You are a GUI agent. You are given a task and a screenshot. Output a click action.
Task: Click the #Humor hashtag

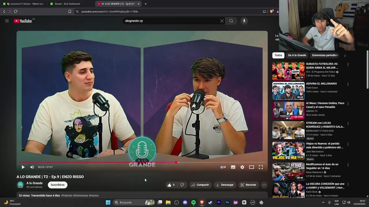(x=94, y=195)
